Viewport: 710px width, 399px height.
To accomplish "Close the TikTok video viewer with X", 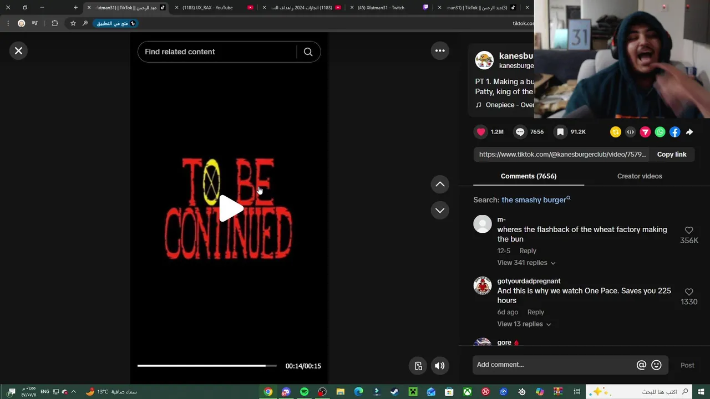I will (x=18, y=51).
